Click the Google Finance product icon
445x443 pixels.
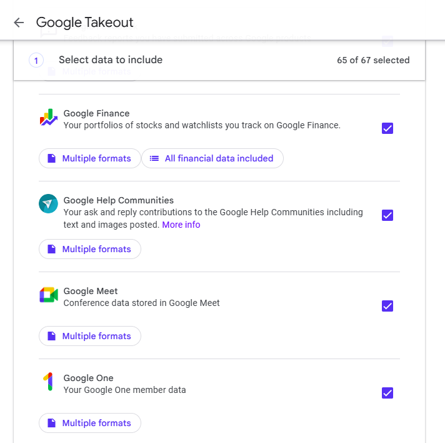[48, 117]
